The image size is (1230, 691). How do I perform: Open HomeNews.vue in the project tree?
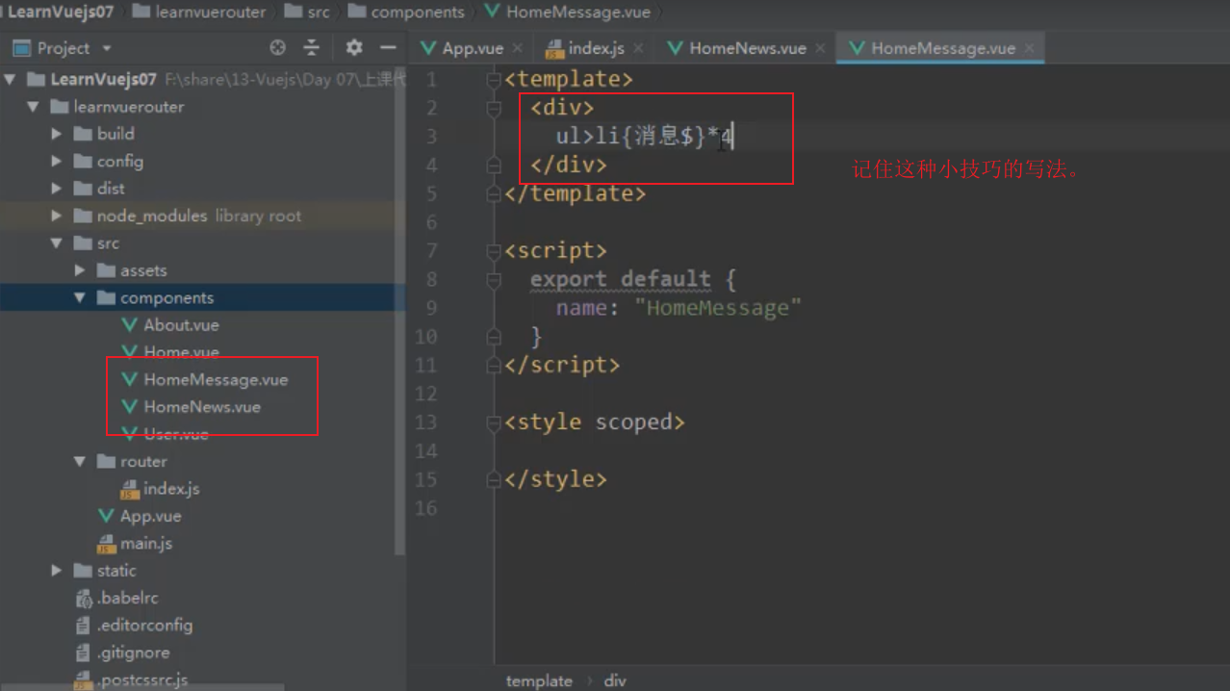pyautogui.click(x=202, y=407)
